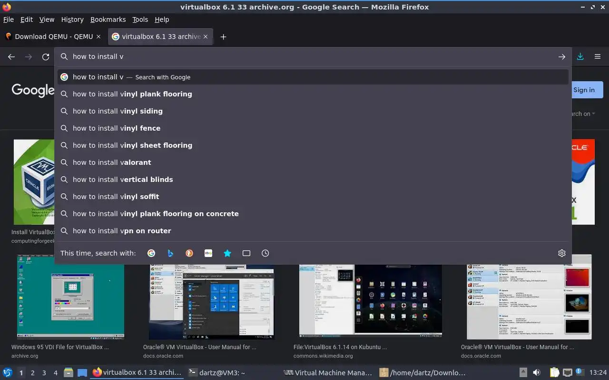Open the system start menu icon
609x380 pixels.
(8, 372)
